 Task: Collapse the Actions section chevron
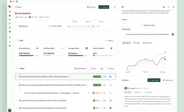pyautogui.click(x=173, y=20)
